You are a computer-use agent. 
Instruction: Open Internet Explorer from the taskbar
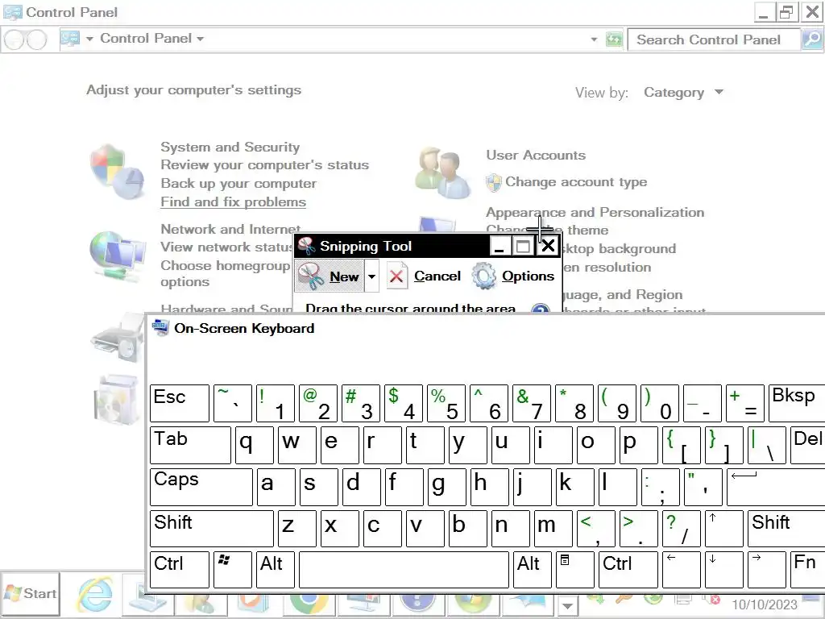(95, 595)
